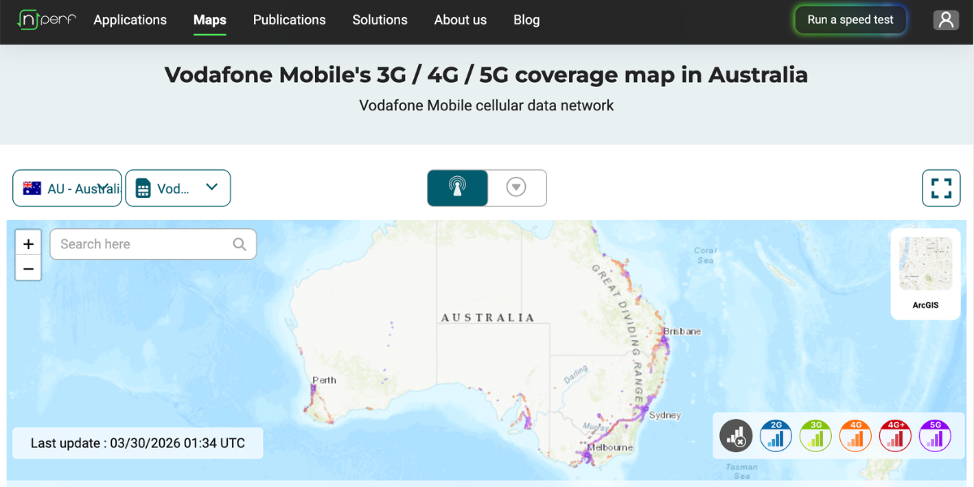Zoom in using the plus control
974x487 pixels.
28,242
